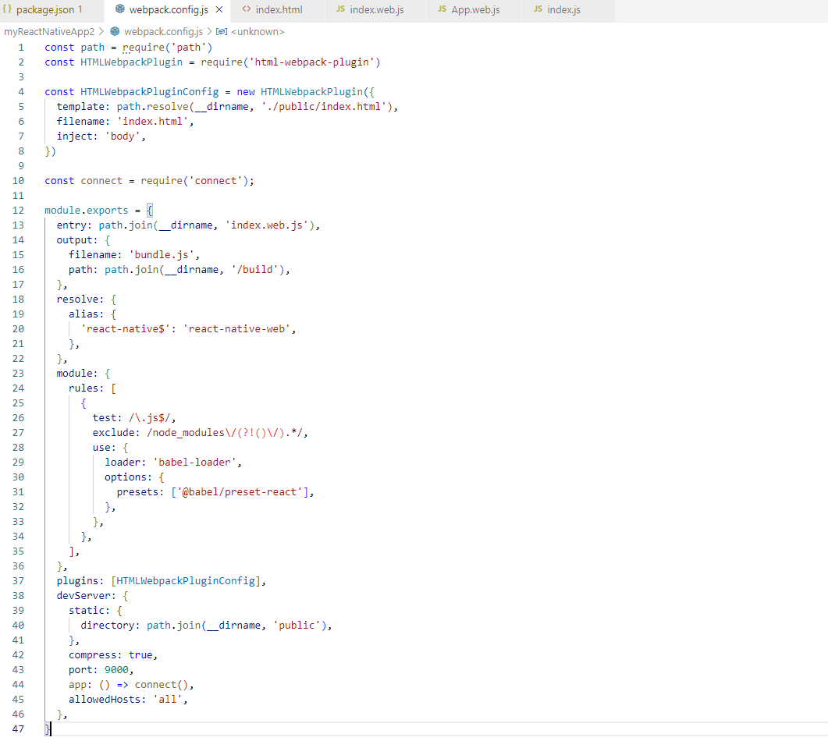Open the index.html tab

279,10
